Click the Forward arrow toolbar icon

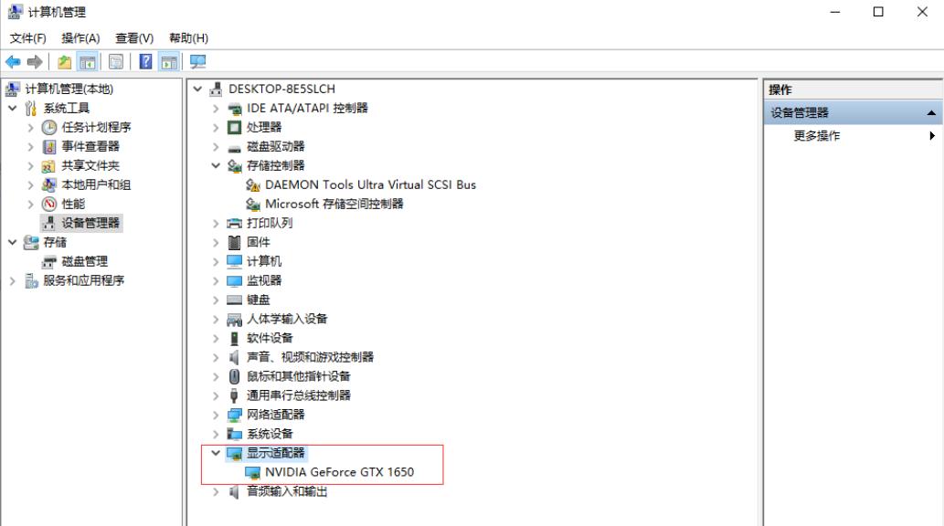click(x=35, y=61)
